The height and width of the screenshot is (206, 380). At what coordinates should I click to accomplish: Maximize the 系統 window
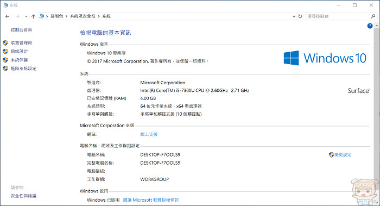click(x=355, y=5)
